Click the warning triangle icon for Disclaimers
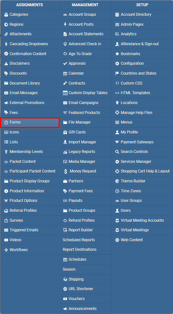173x314 pixels. coord(6,64)
